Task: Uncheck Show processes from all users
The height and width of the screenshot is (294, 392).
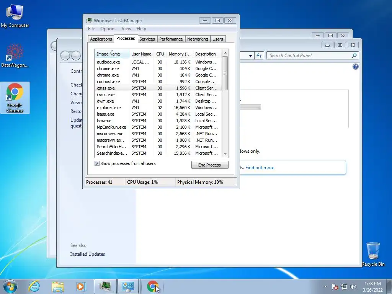Action: coord(97,163)
